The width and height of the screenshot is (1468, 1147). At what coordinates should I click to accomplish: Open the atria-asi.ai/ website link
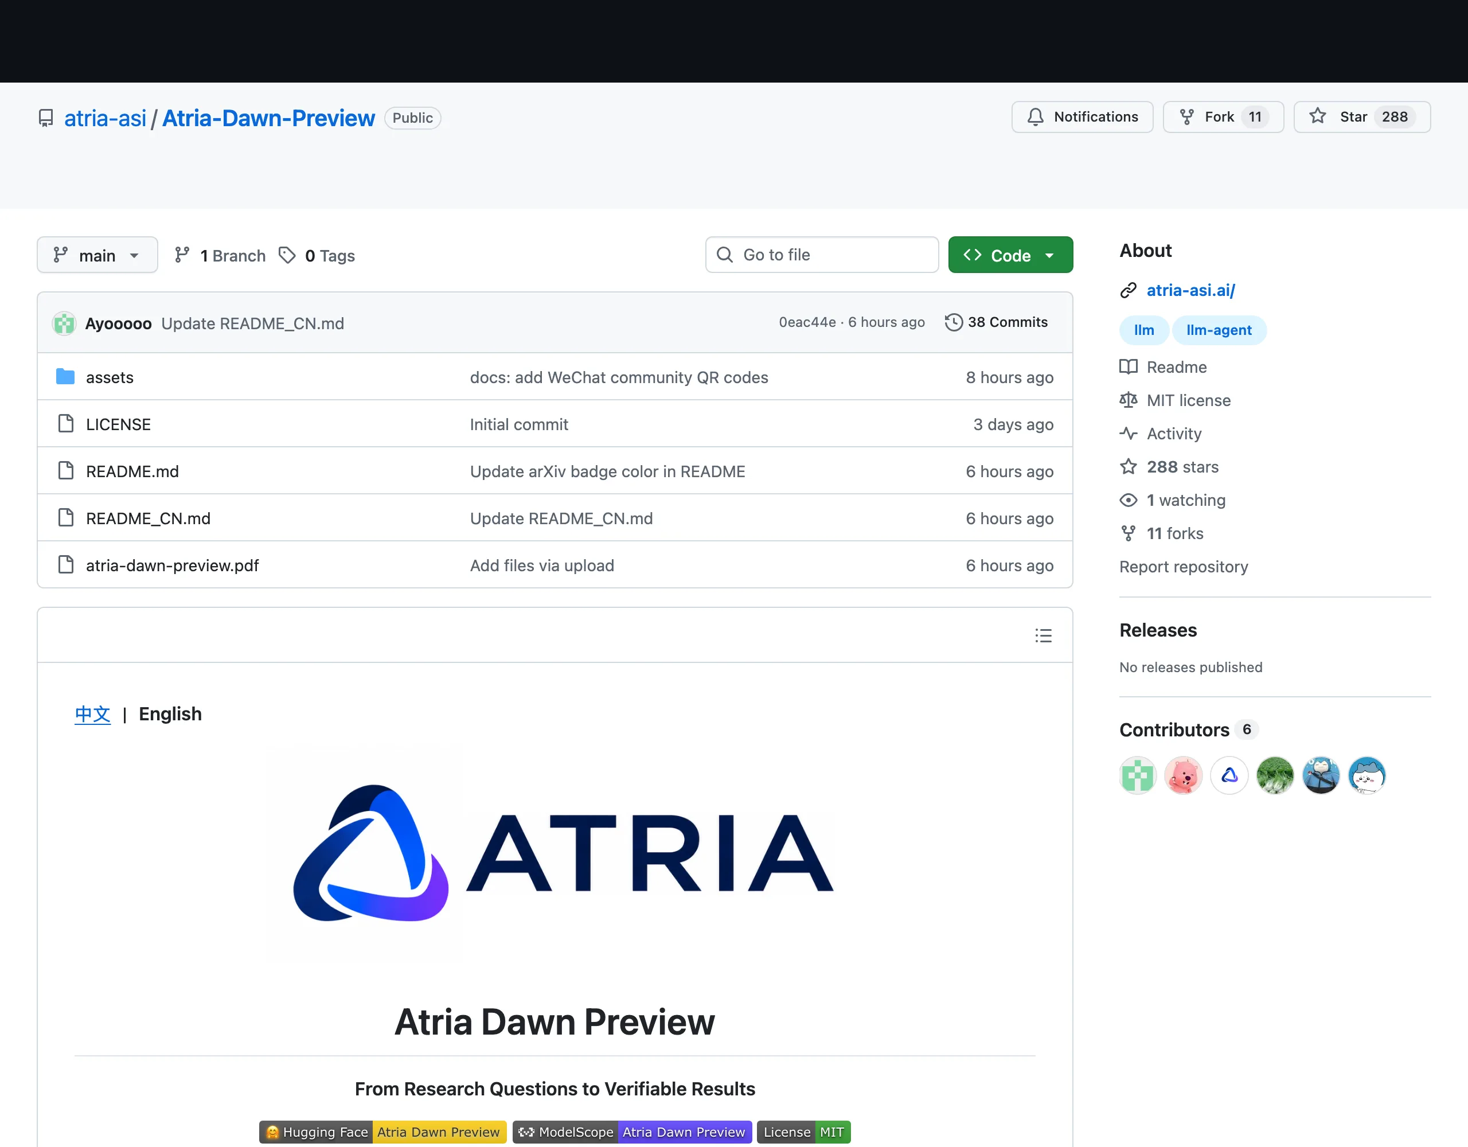pos(1190,290)
